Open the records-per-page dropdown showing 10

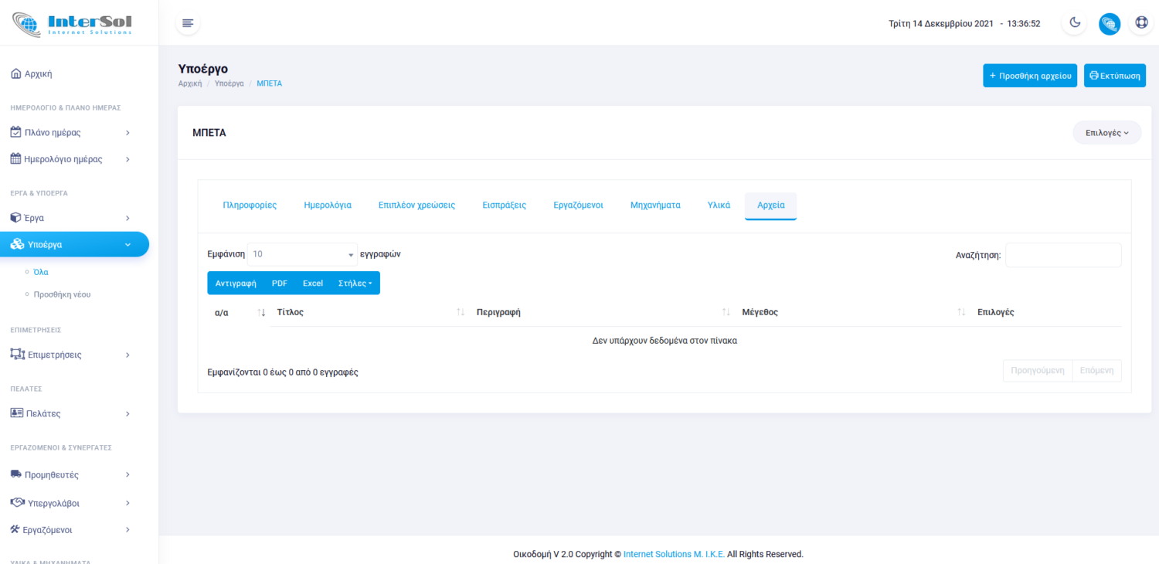[x=302, y=254]
